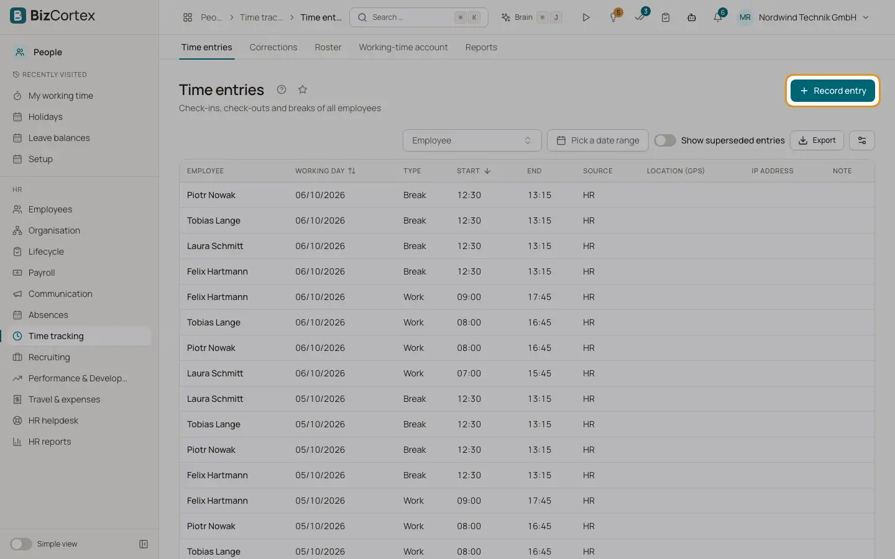The image size is (895, 559).
Task: Open the Reports tab
Action: (x=481, y=47)
